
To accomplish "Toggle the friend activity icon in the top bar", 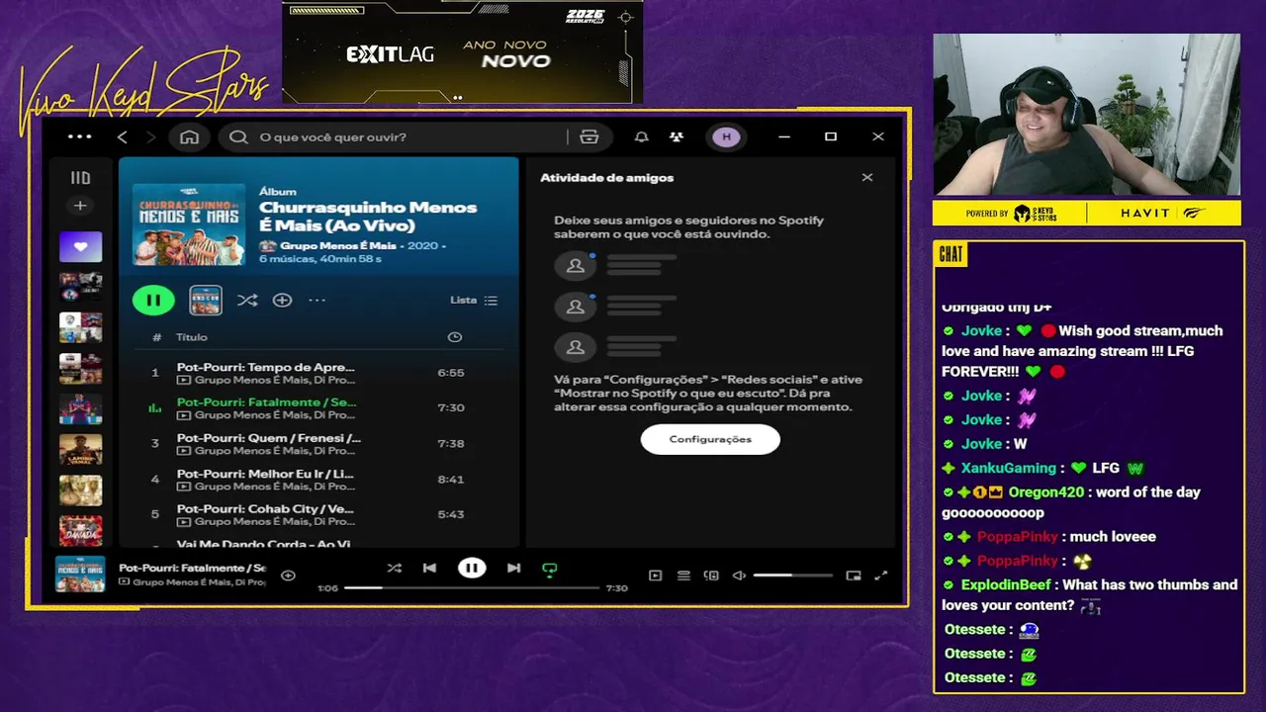I will point(677,136).
